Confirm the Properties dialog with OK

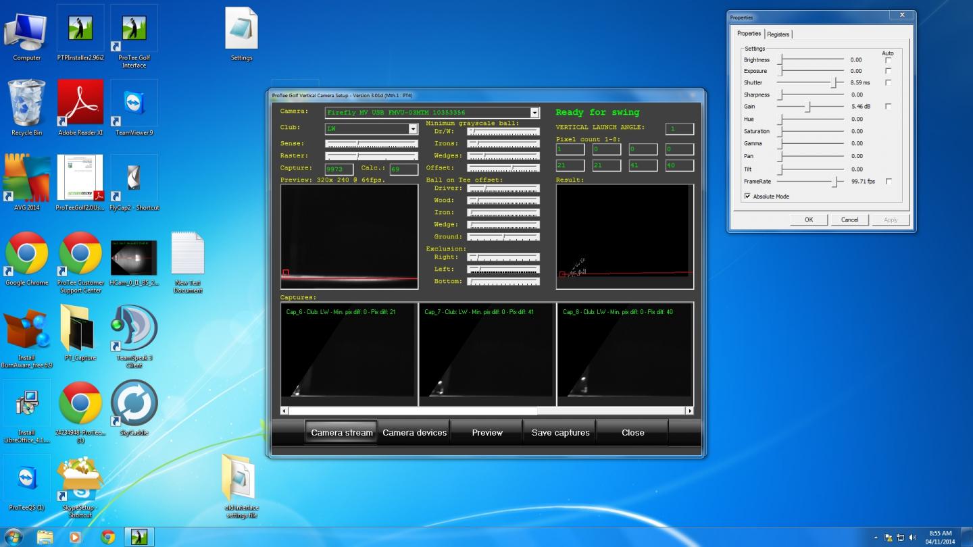[x=809, y=219]
